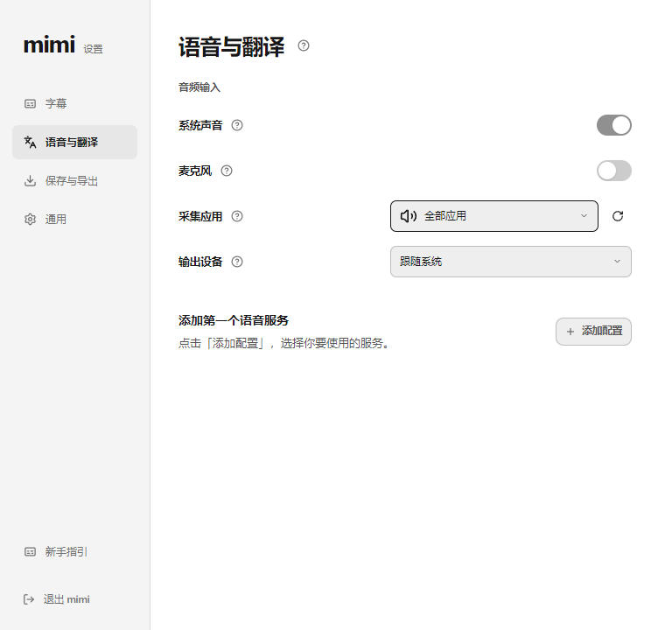Screen dimensions: 665x630
Task: Click the 麦克风 label
Action: [195, 171]
